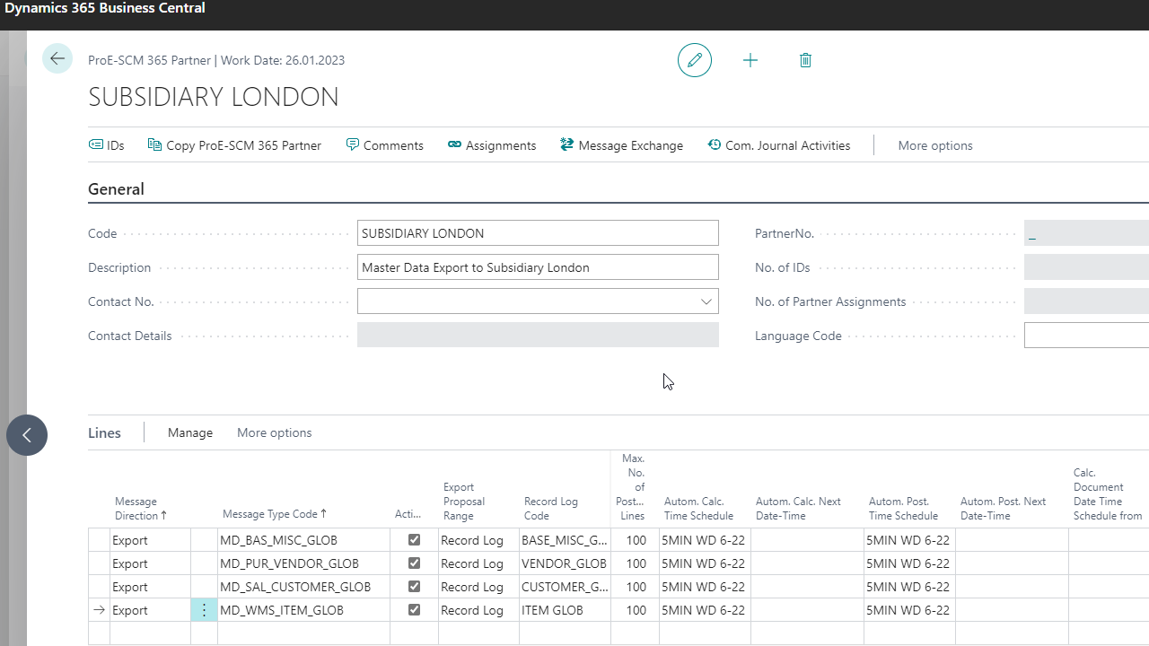This screenshot has width=1149, height=646.
Task: Click Copy ProE-SCM 365 Partner
Action: point(234,145)
